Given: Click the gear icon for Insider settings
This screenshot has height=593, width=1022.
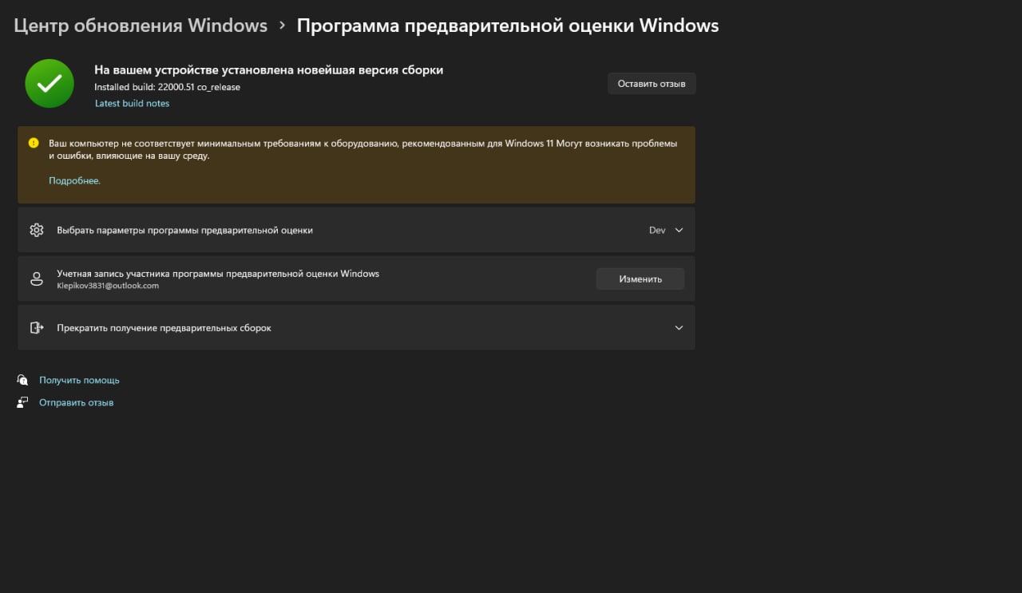Looking at the screenshot, I should pyautogui.click(x=37, y=230).
